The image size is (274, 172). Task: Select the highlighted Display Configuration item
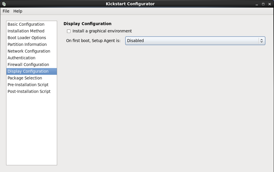[28, 71]
